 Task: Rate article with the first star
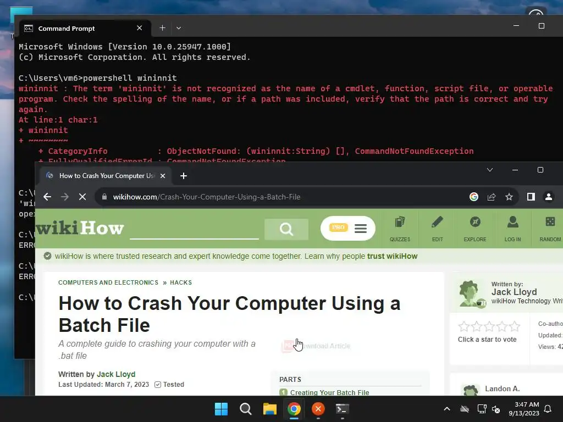[464, 326]
